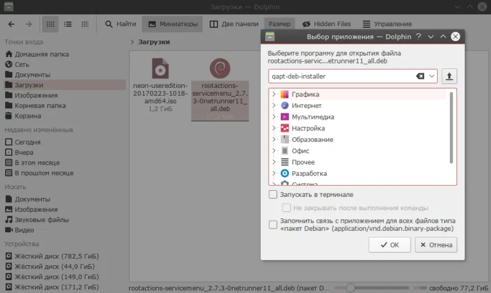Expand the Разработка category
The image size is (491, 293).
[274, 173]
